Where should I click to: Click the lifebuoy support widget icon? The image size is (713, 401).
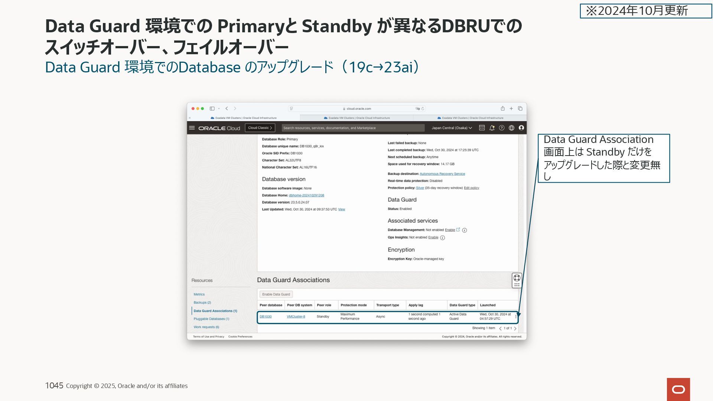click(x=517, y=278)
